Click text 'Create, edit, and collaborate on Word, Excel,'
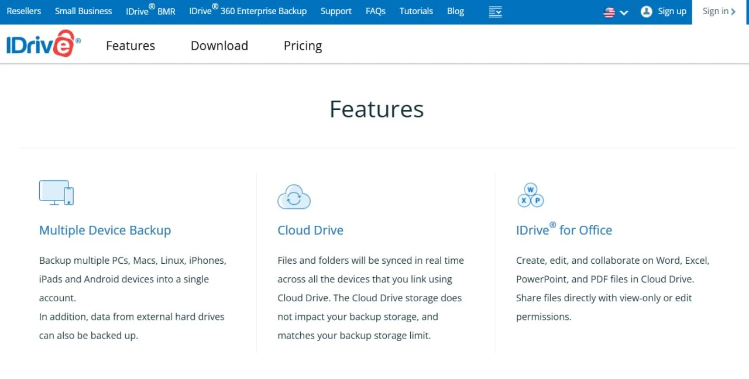This screenshot has width=749, height=379. pos(613,260)
